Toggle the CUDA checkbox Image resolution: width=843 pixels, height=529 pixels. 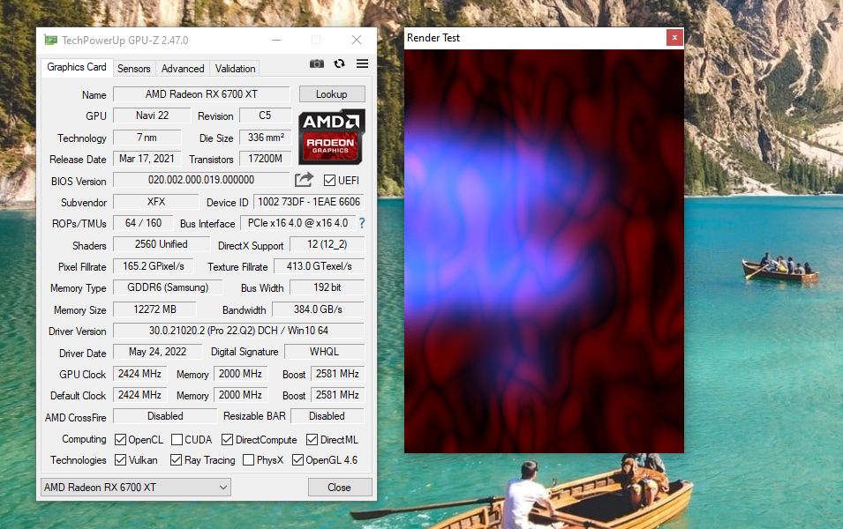[x=177, y=440]
